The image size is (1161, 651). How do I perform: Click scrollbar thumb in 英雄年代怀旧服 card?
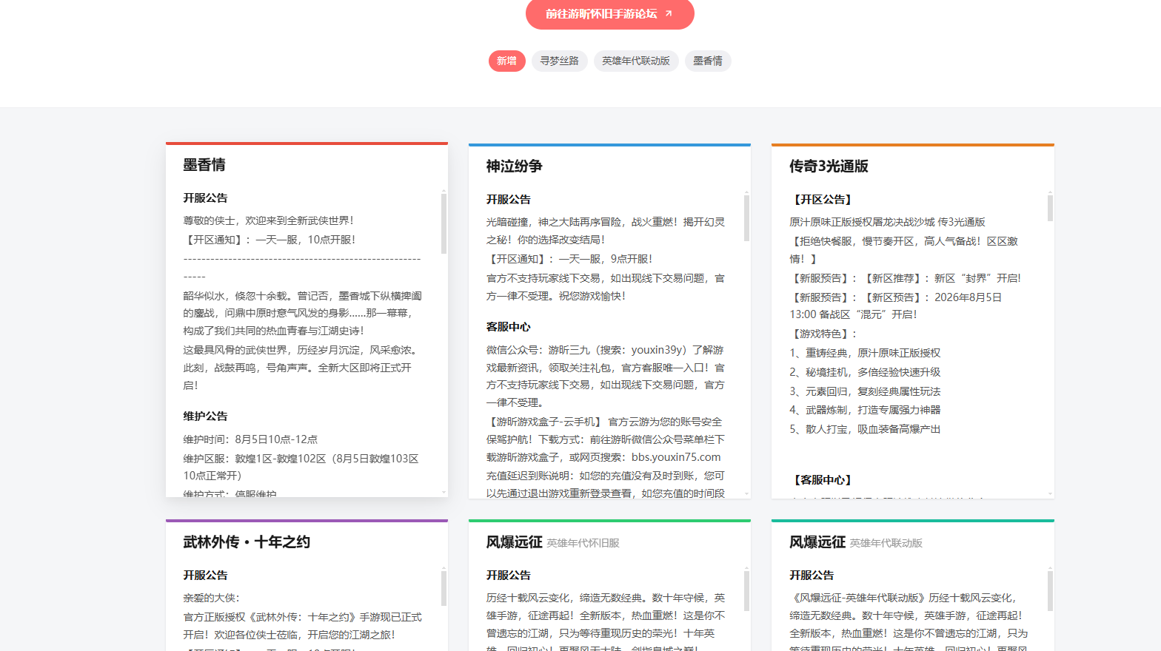click(x=746, y=591)
